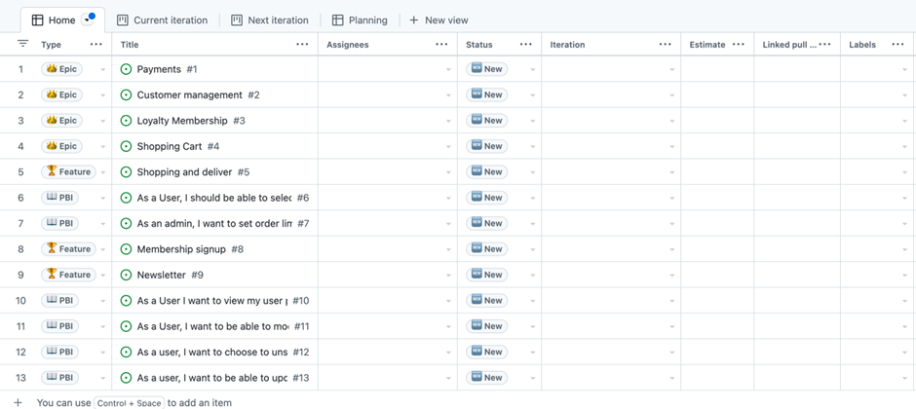Click the plus icon to add an item
This screenshot has height=409, width=916.
(19, 402)
